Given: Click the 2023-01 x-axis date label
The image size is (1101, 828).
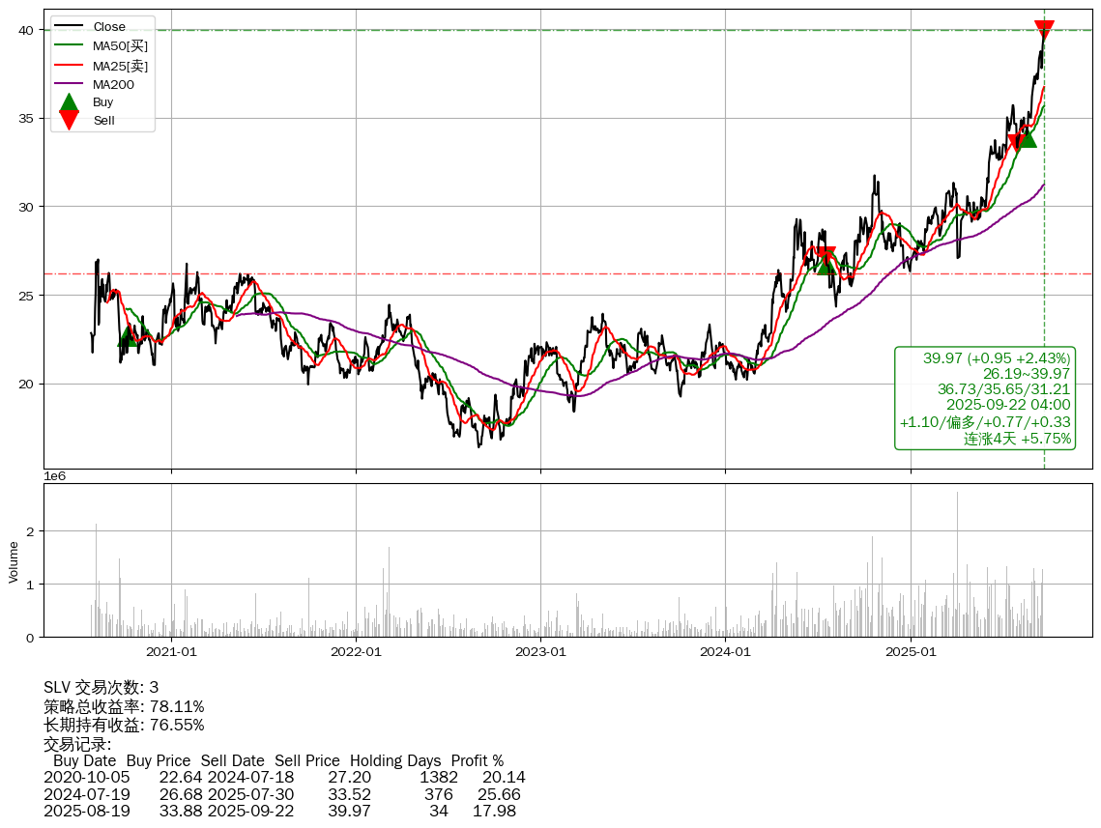Looking at the screenshot, I should pos(540,652).
